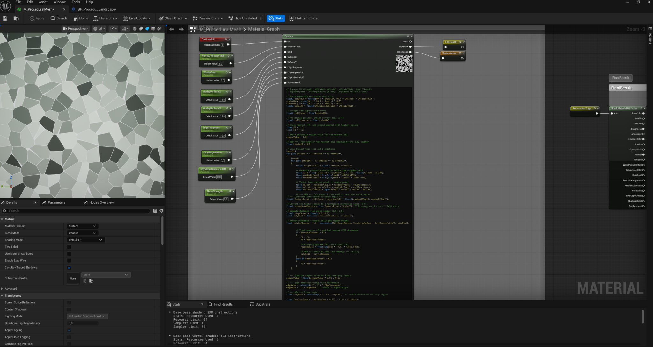This screenshot has height=347, width=653.
Task: Toggle Apply Fogging checkbox
Action: [69, 330]
